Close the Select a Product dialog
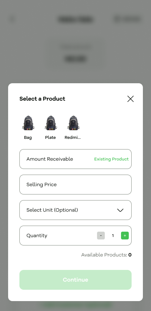This screenshot has width=151, height=311. pyautogui.click(x=131, y=99)
